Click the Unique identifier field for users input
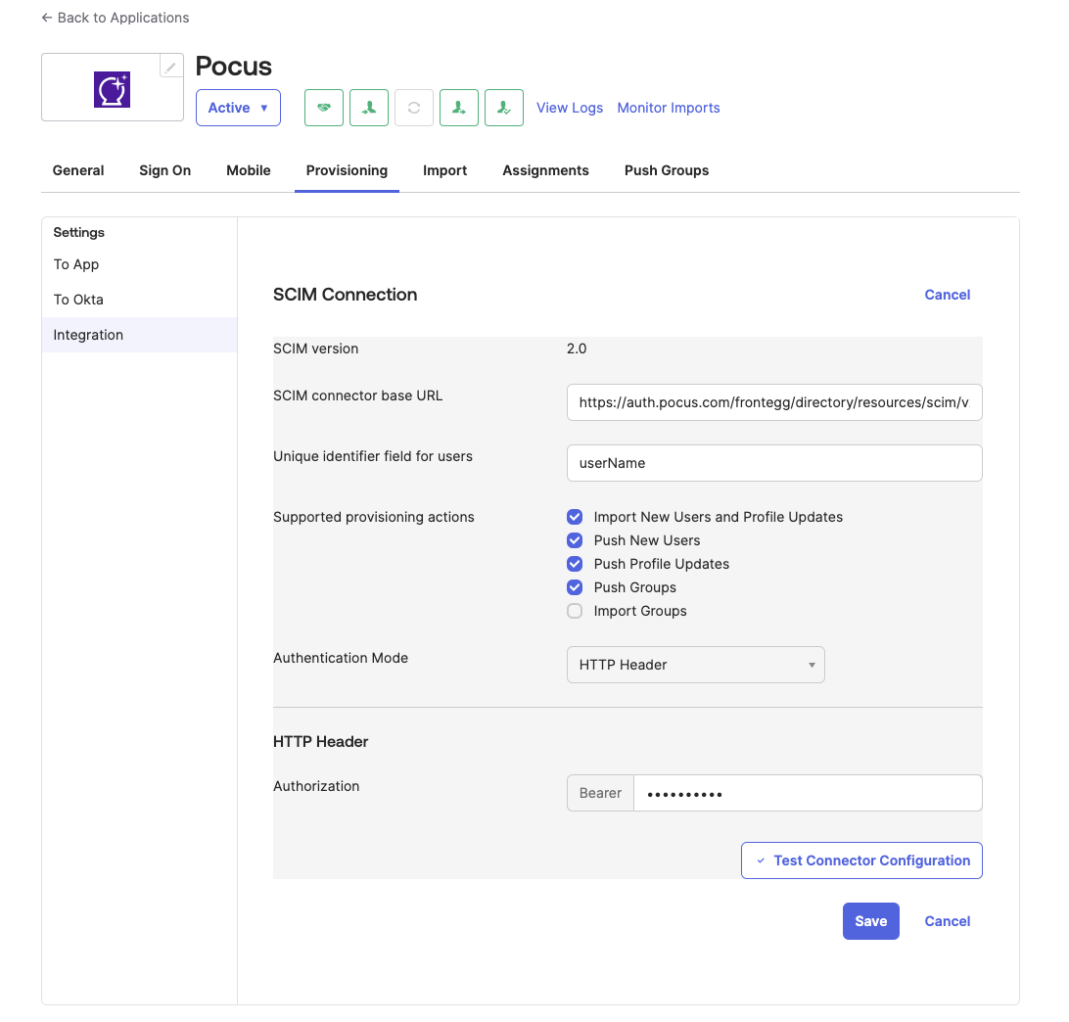Screen dimensions: 1069x1022 [x=773, y=463]
